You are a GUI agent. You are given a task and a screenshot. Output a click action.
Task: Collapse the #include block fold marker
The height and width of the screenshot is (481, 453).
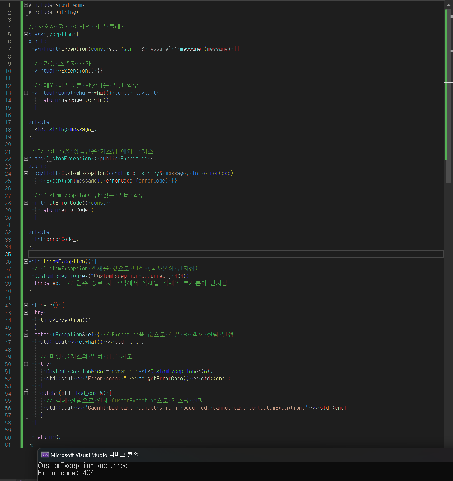(26, 5)
